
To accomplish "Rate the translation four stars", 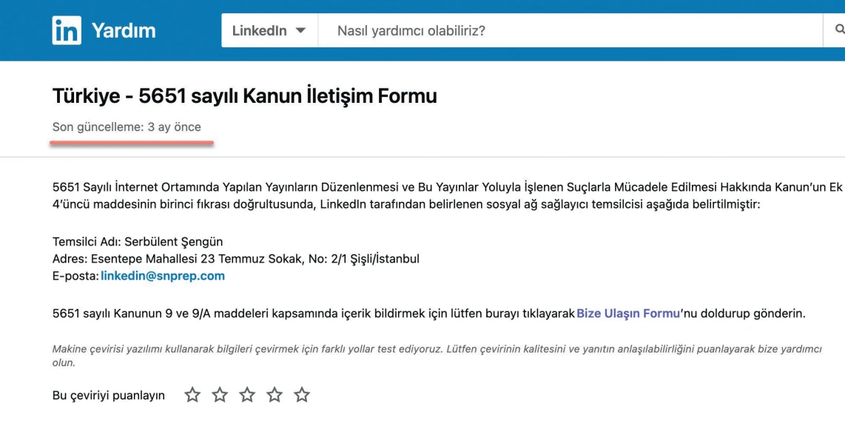I will pyautogui.click(x=275, y=395).
